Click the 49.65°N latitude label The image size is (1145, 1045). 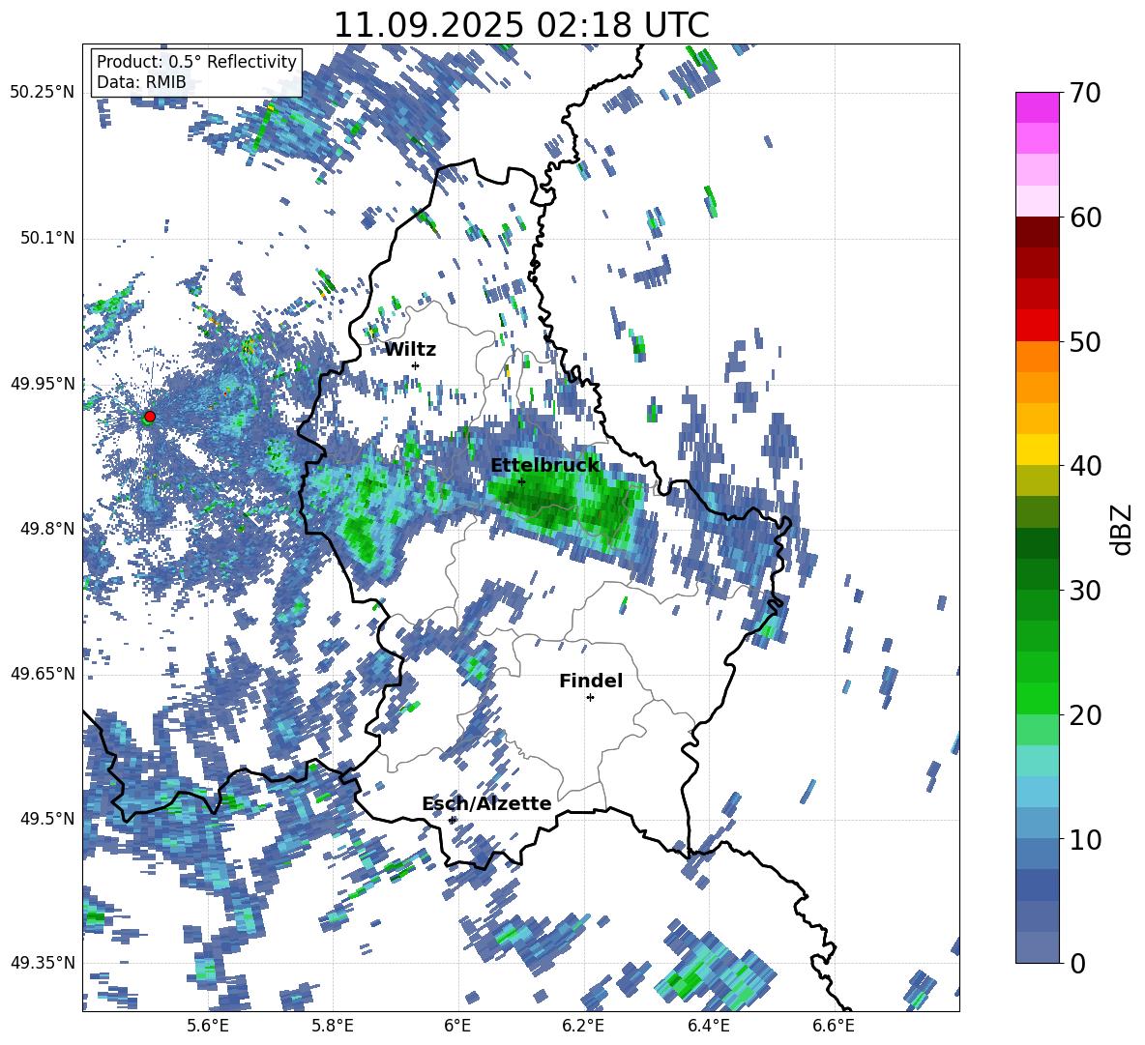[x=43, y=673]
